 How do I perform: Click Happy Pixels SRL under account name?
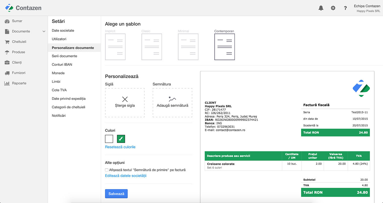368,11
